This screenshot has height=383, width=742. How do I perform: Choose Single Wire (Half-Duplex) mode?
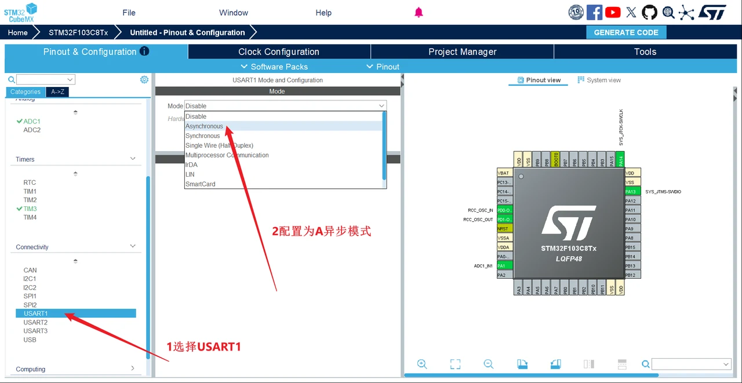coord(283,145)
